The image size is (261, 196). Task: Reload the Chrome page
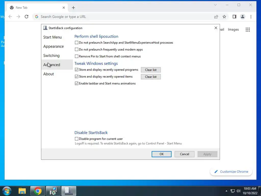(x=27, y=17)
